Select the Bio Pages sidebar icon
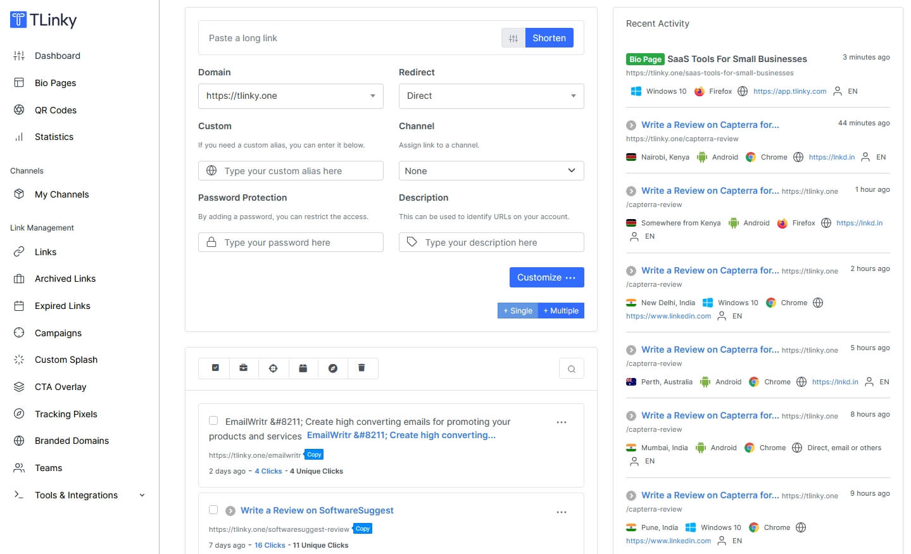The image size is (911, 554). point(20,83)
